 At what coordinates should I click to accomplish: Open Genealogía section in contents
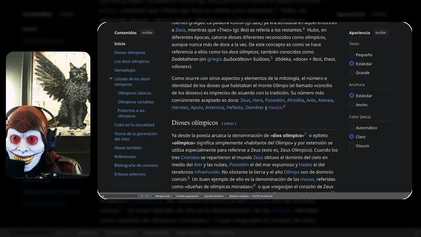pos(125,70)
